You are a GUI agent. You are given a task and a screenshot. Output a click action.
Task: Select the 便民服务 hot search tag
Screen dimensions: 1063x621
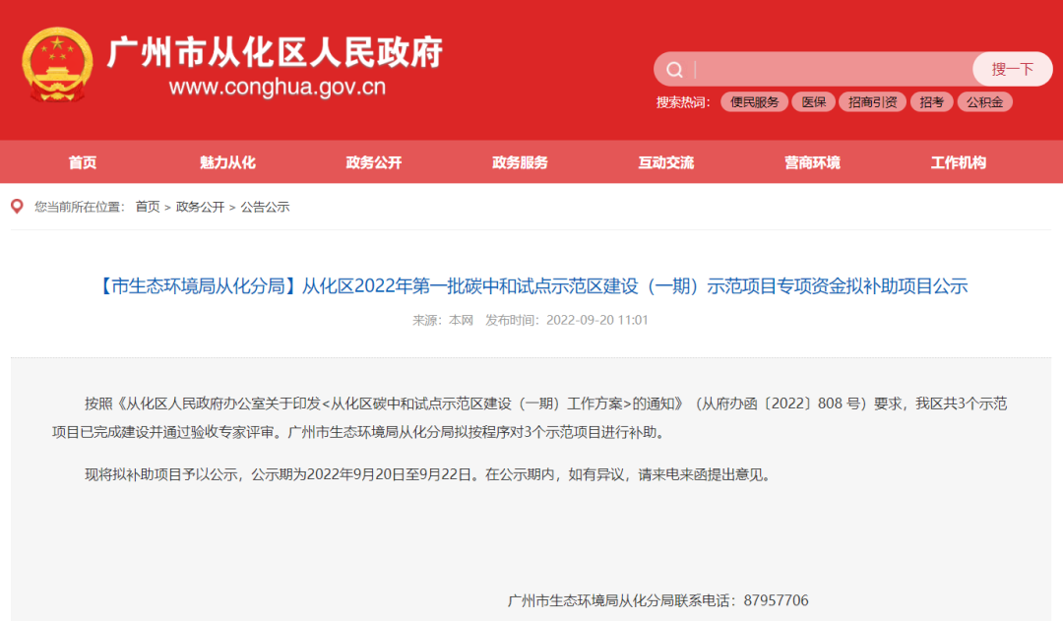754,102
